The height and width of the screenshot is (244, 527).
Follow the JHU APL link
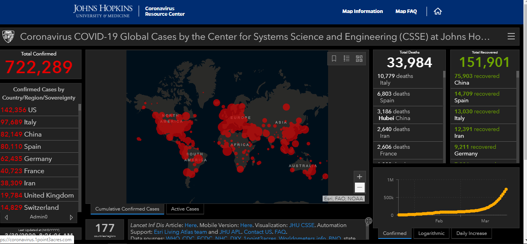[x=230, y=232]
